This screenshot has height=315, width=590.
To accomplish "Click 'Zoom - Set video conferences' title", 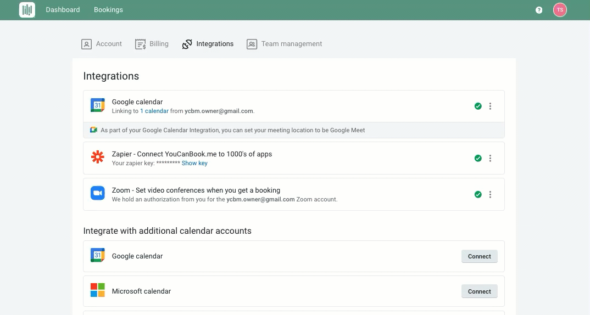I will pos(196,190).
